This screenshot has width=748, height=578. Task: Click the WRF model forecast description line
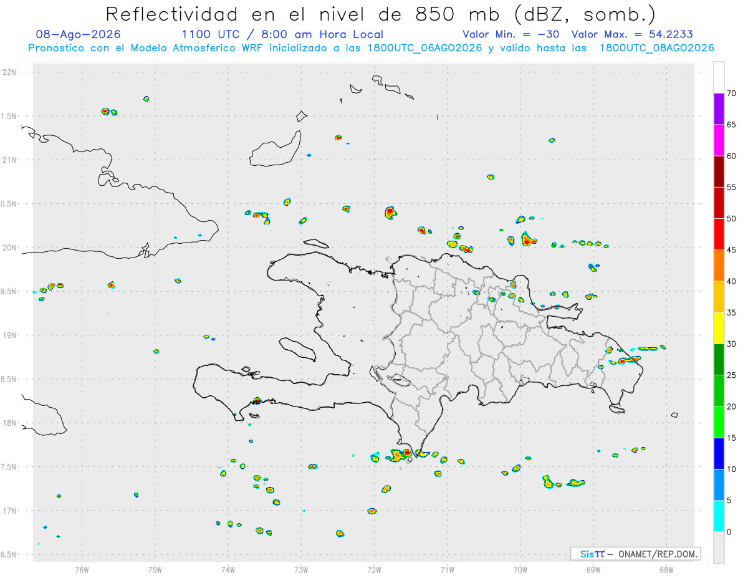371,47
